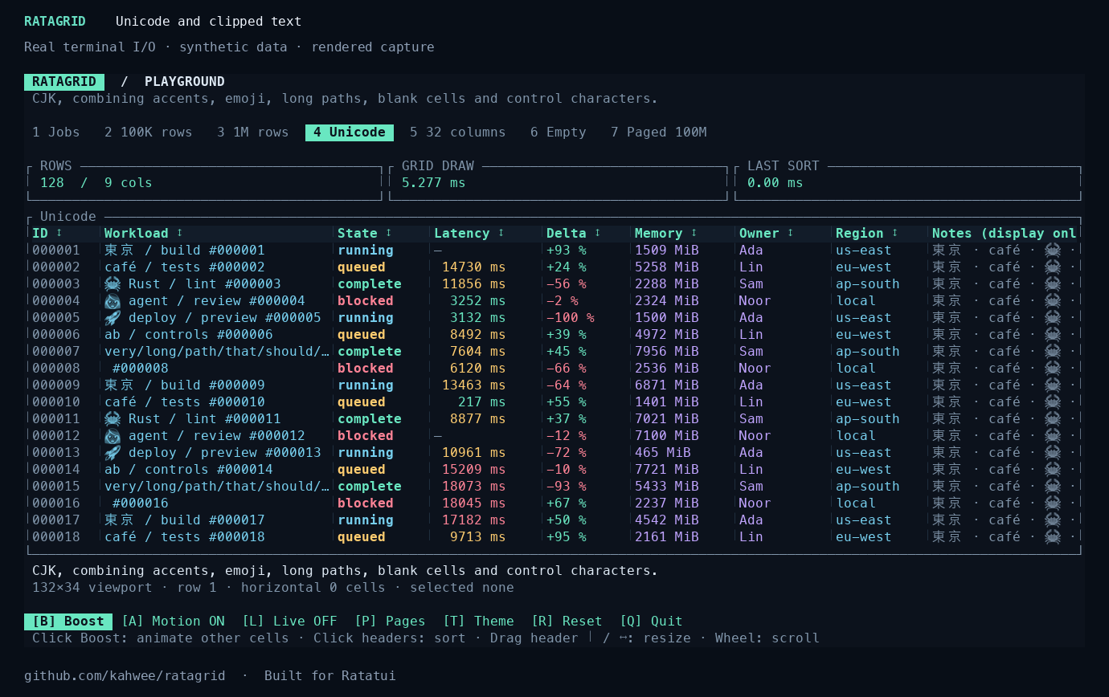Screen dimensions: 1109x697
Task: Click the Notes (display only) column header
Action: click(x=1004, y=233)
